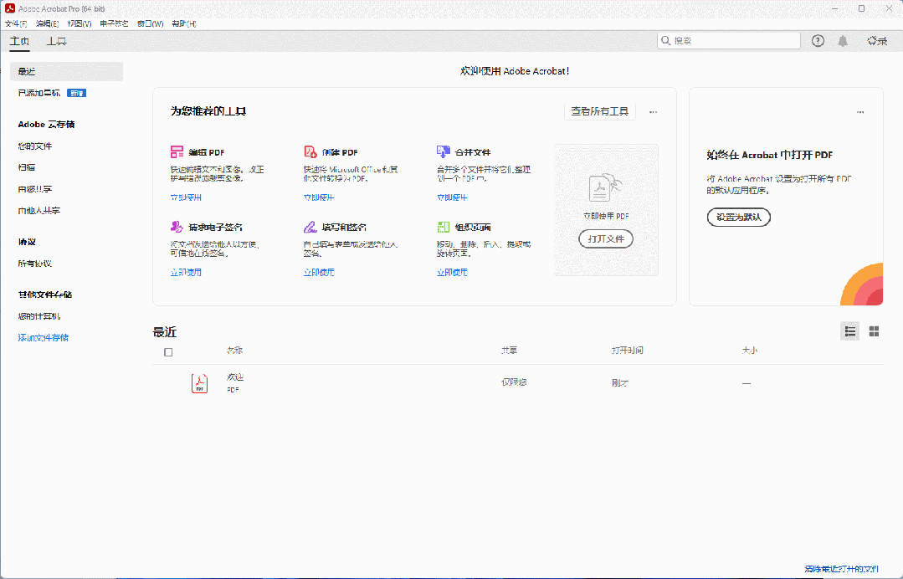The width and height of the screenshot is (903, 579).
Task: Select 您的文件 in the sidebar
Action: (34, 146)
